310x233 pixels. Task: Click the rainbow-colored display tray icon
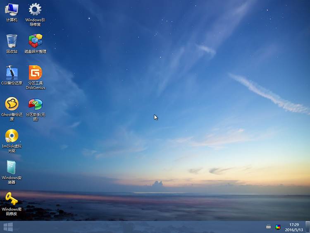click(278, 227)
